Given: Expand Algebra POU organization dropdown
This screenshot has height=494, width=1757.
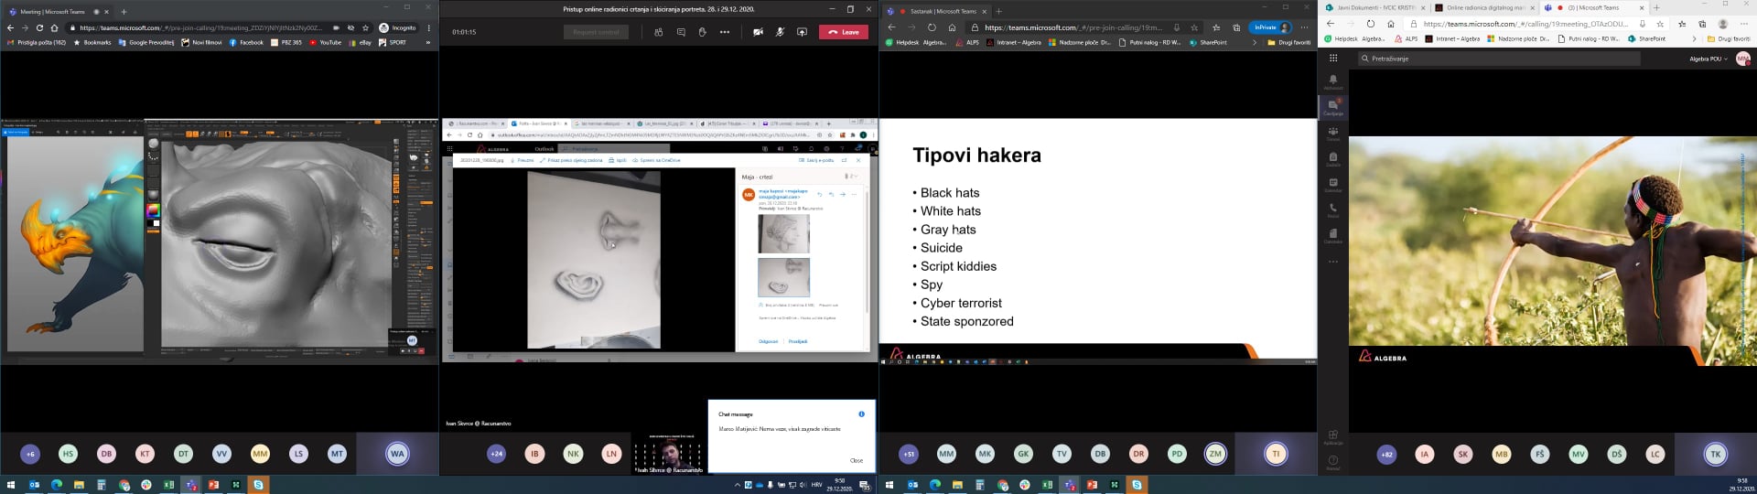Looking at the screenshot, I should (x=1708, y=59).
